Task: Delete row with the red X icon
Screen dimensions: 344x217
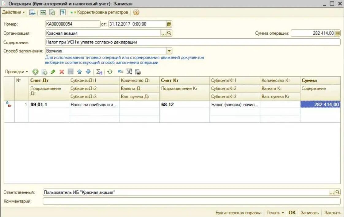Action: tap(62, 72)
